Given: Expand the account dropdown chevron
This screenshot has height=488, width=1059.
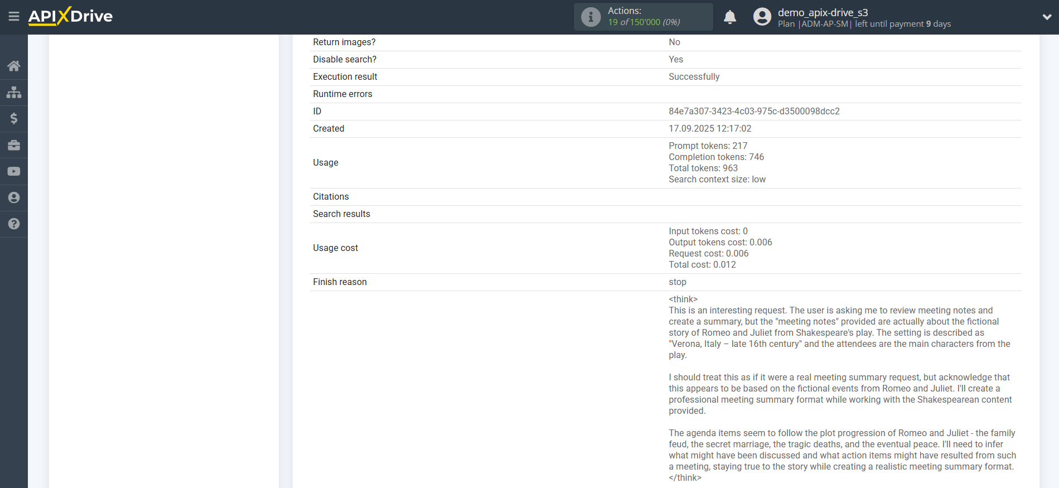Looking at the screenshot, I should (x=1047, y=17).
